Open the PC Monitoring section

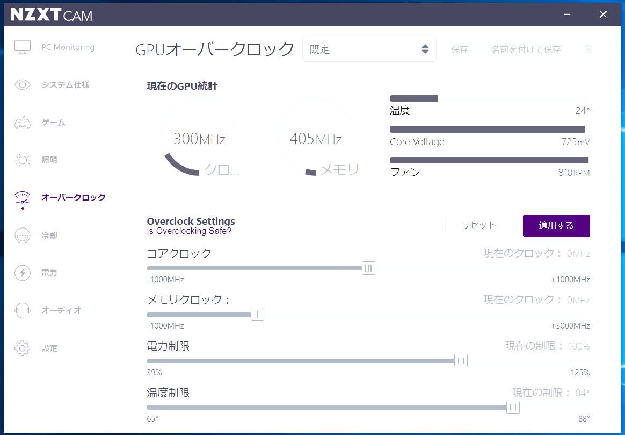tap(68, 47)
